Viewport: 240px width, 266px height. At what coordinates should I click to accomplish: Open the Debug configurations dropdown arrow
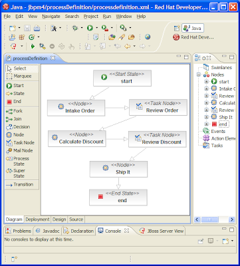[82, 28]
